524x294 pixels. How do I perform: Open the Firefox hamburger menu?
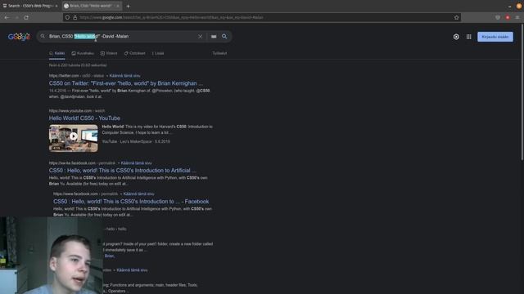point(517,17)
